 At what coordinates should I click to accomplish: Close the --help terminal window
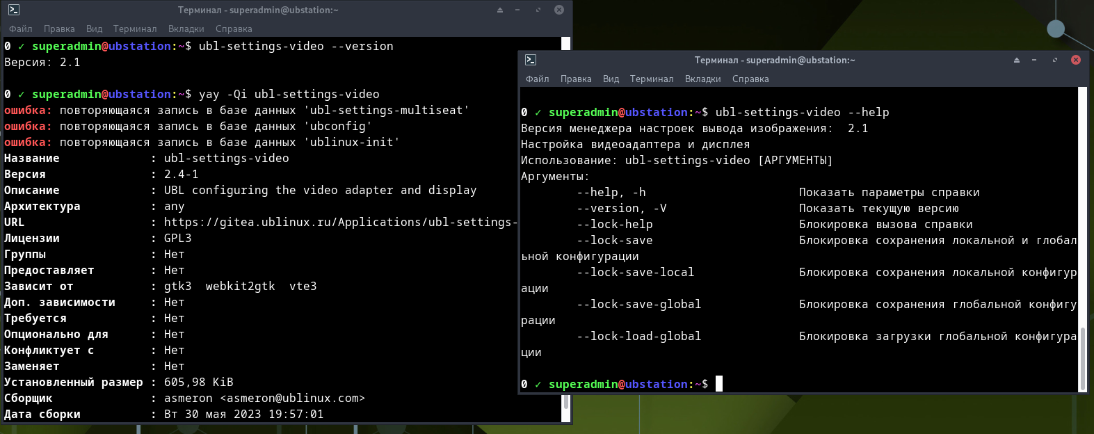tap(1075, 60)
